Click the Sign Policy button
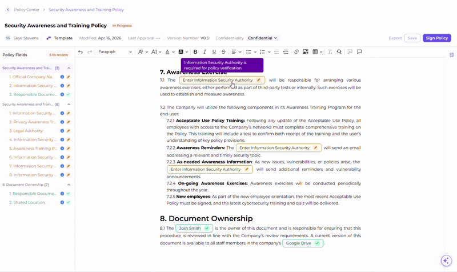Viewport: 457px width, 272px height. click(437, 38)
